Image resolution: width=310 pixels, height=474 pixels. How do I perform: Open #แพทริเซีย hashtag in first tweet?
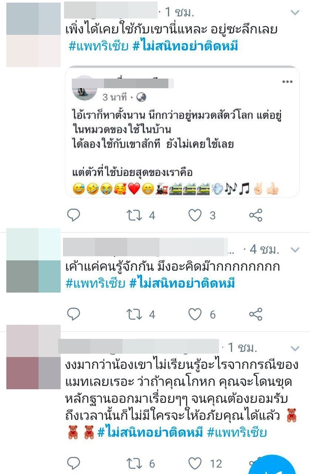click(98, 46)
